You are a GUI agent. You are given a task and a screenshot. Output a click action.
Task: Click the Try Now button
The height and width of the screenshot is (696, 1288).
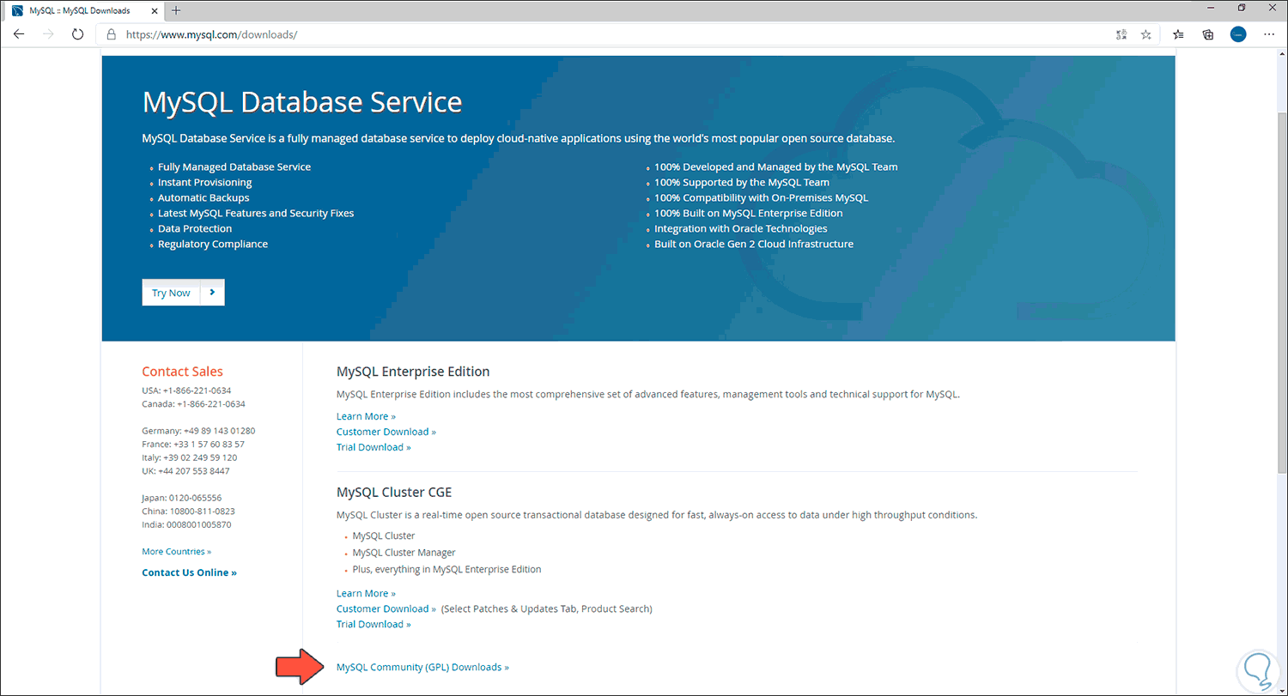tap(183, 293)
